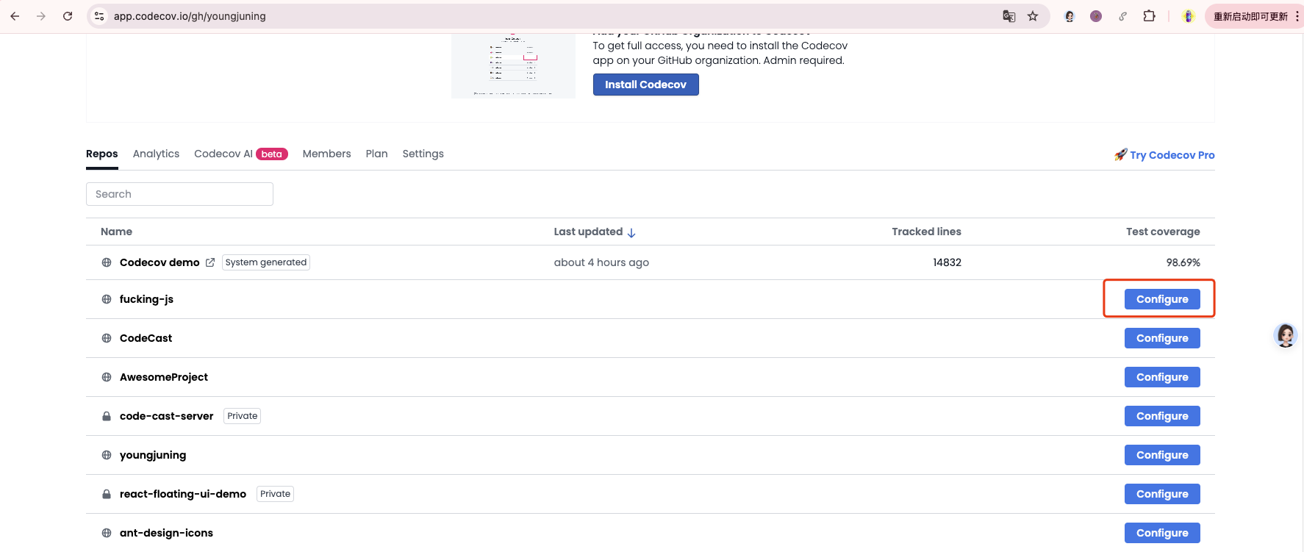Click the Private badge on code-cast-server
1304x552 pixels.
(x=243, y=416)
